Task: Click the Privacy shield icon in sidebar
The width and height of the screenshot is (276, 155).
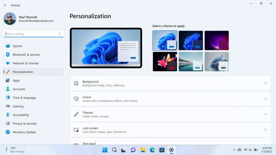Action: pos(8,124)
